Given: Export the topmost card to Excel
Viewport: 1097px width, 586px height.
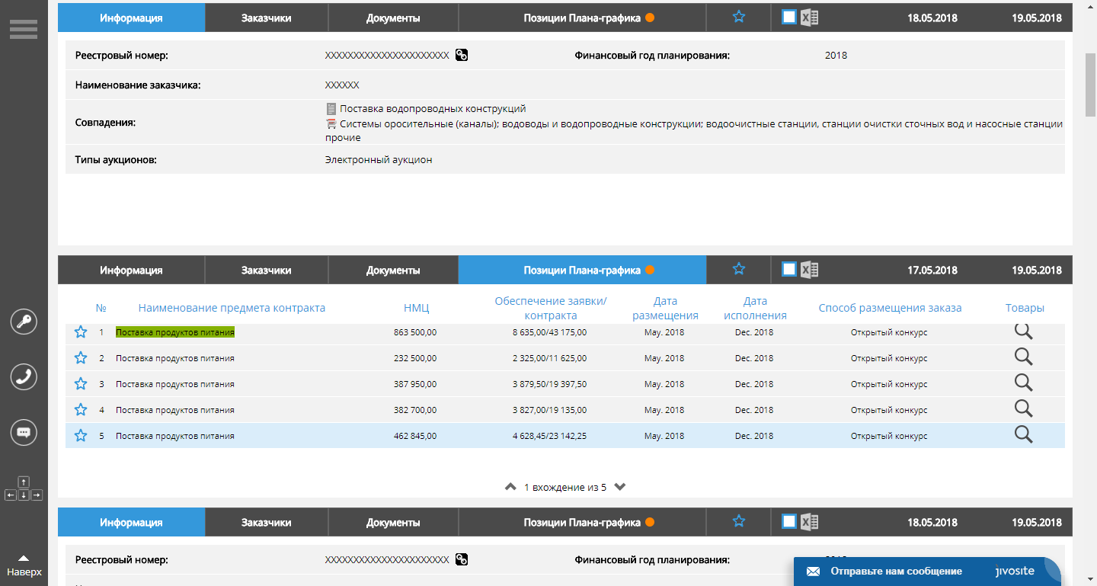Looking at the screenshot, I should click(x=810, y=18).
